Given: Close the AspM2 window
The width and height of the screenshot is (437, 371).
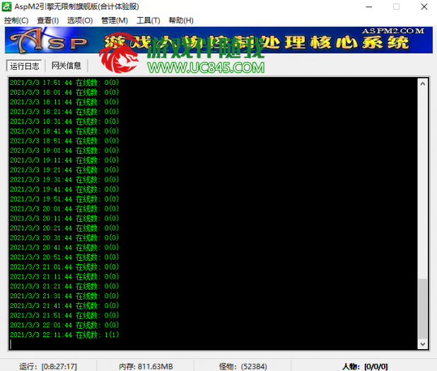Looking at the screenshot, I should [x=424, y=6].
